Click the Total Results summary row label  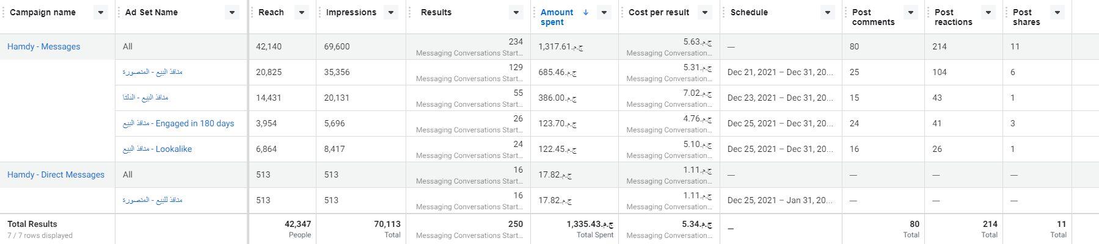pyautogui.click(x=32, y=224)
